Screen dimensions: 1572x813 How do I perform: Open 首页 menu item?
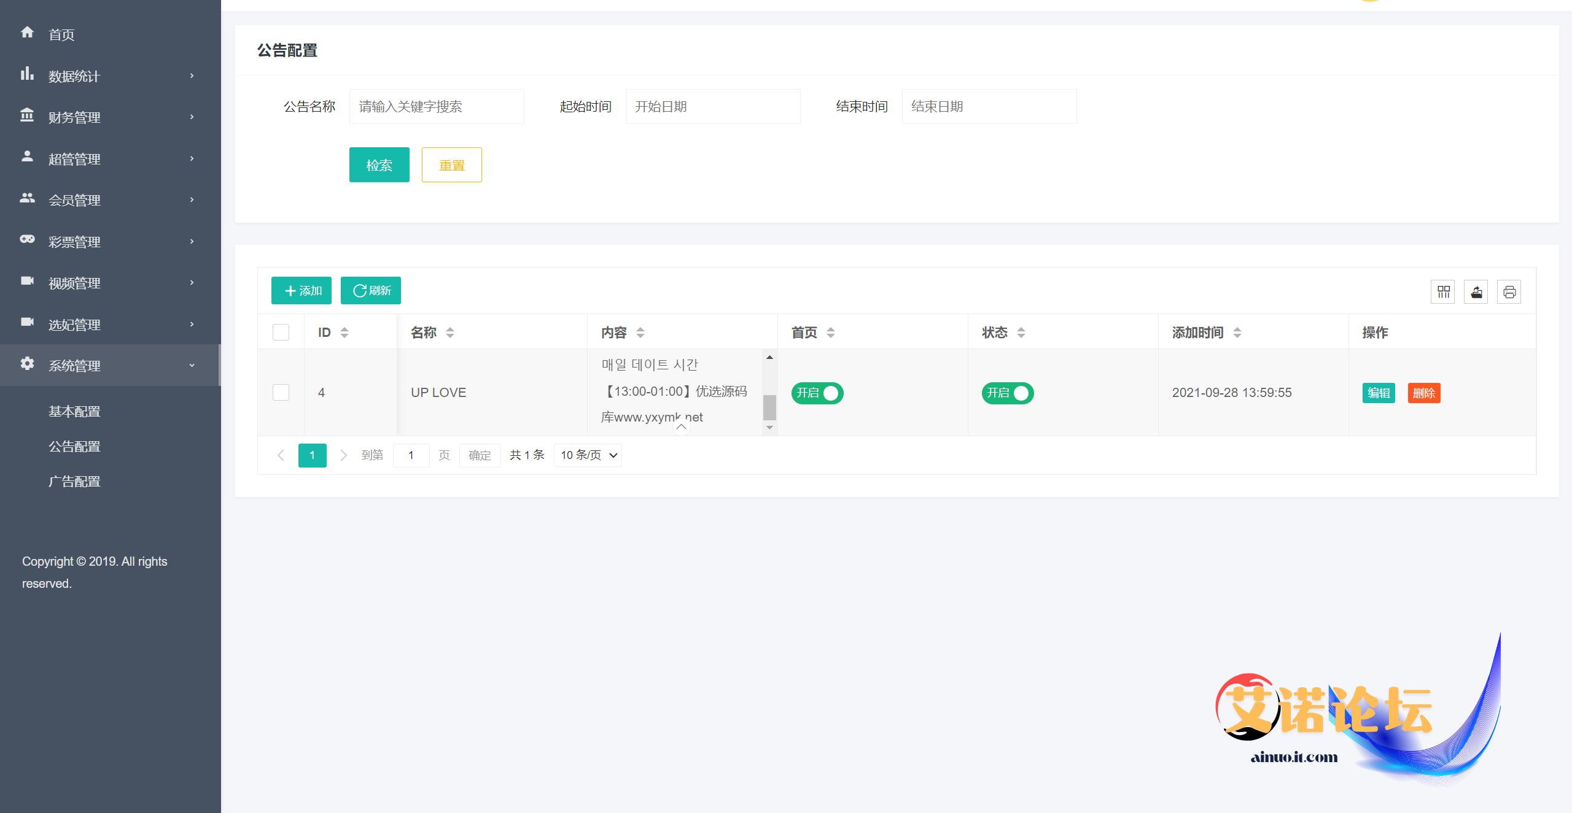(61, 35)
